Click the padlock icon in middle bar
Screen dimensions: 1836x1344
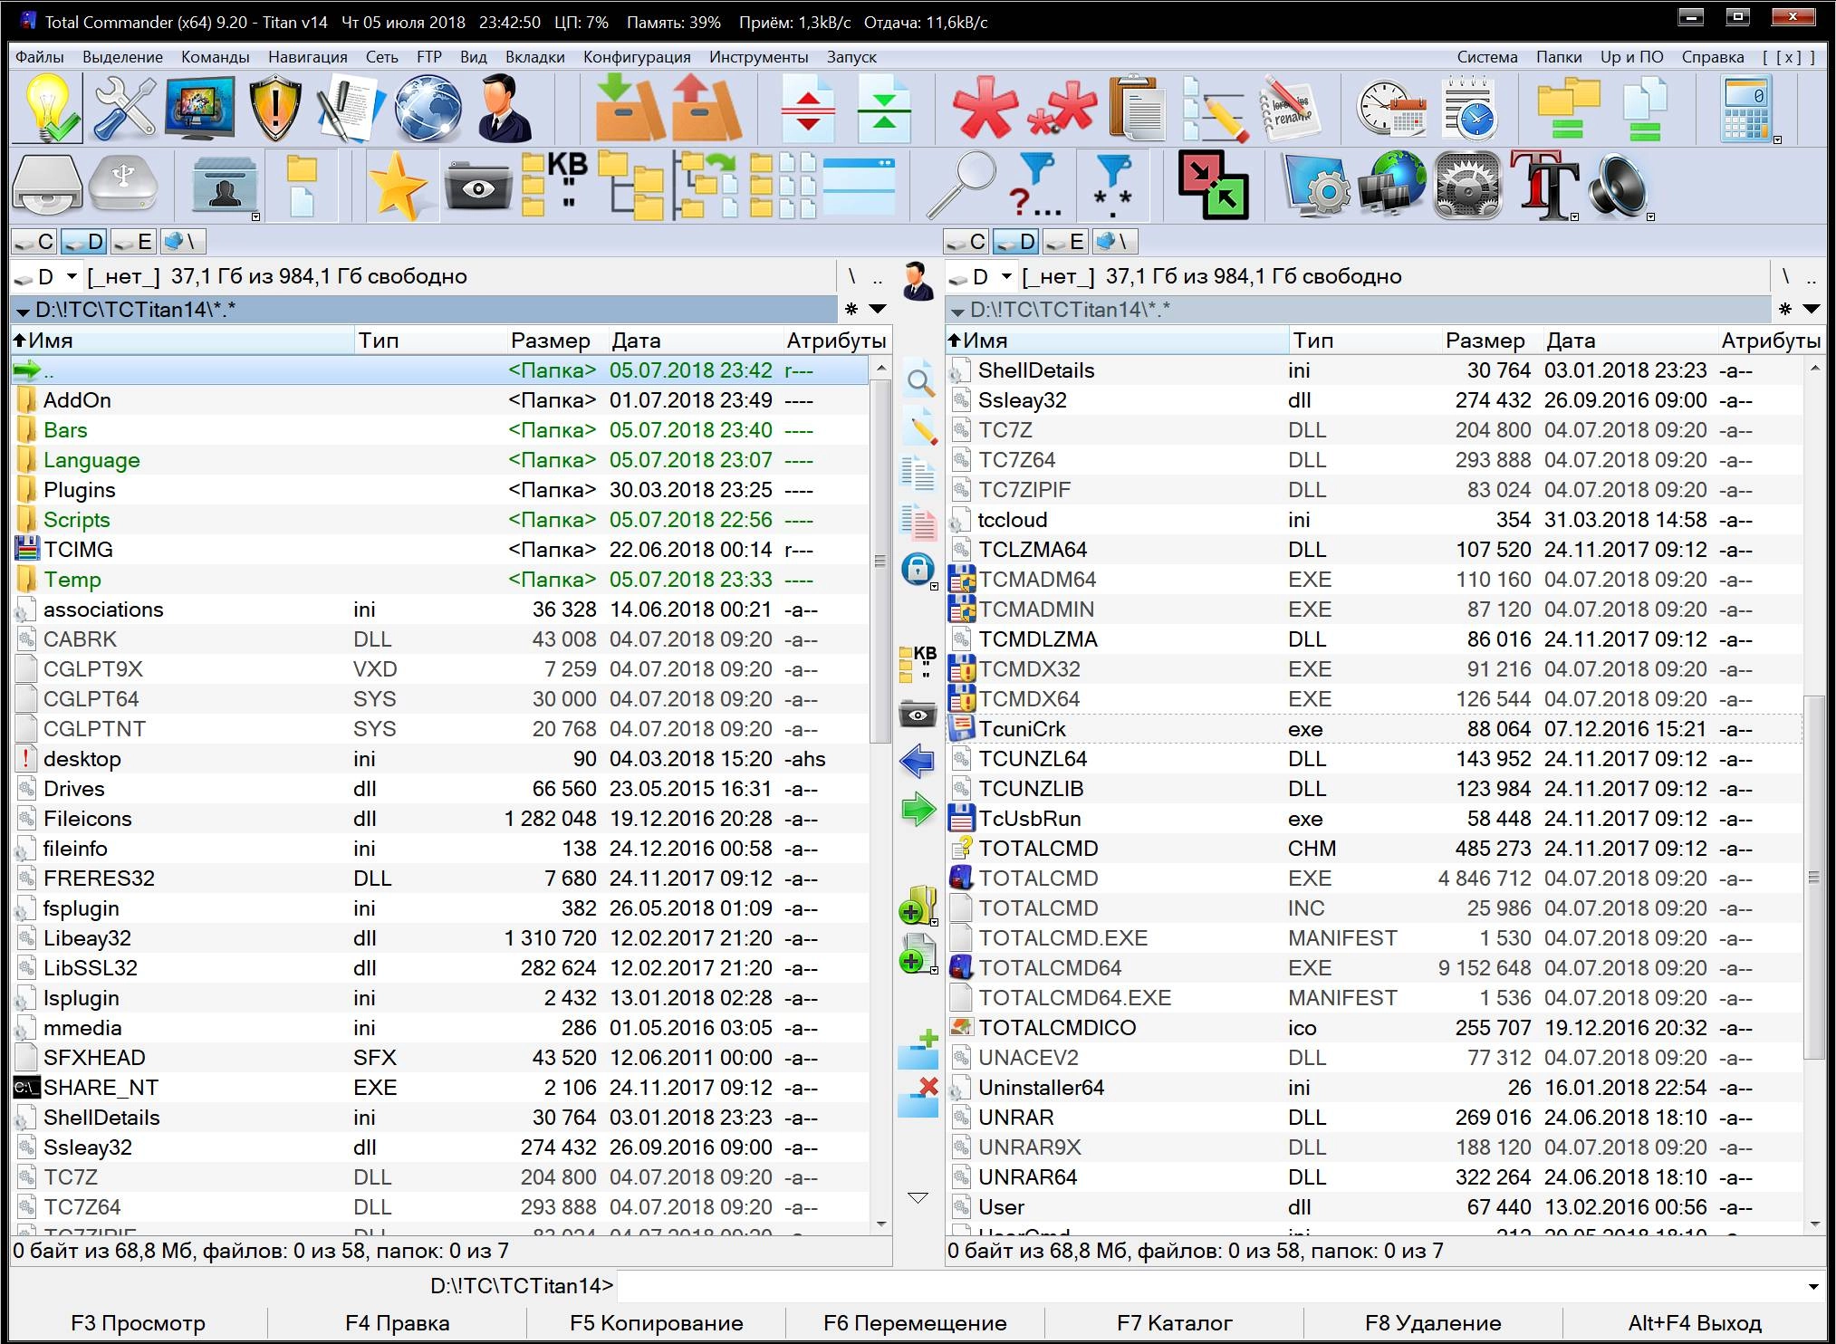[918, 569]
